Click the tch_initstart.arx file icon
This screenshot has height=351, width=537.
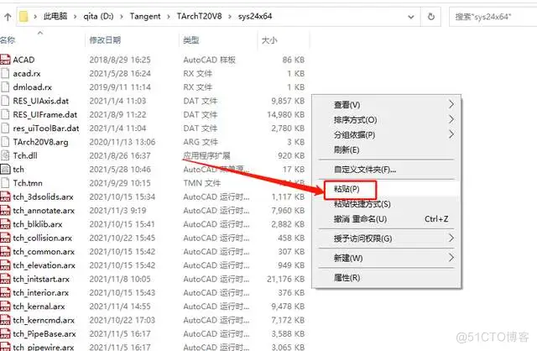click(x=5, y=279)
